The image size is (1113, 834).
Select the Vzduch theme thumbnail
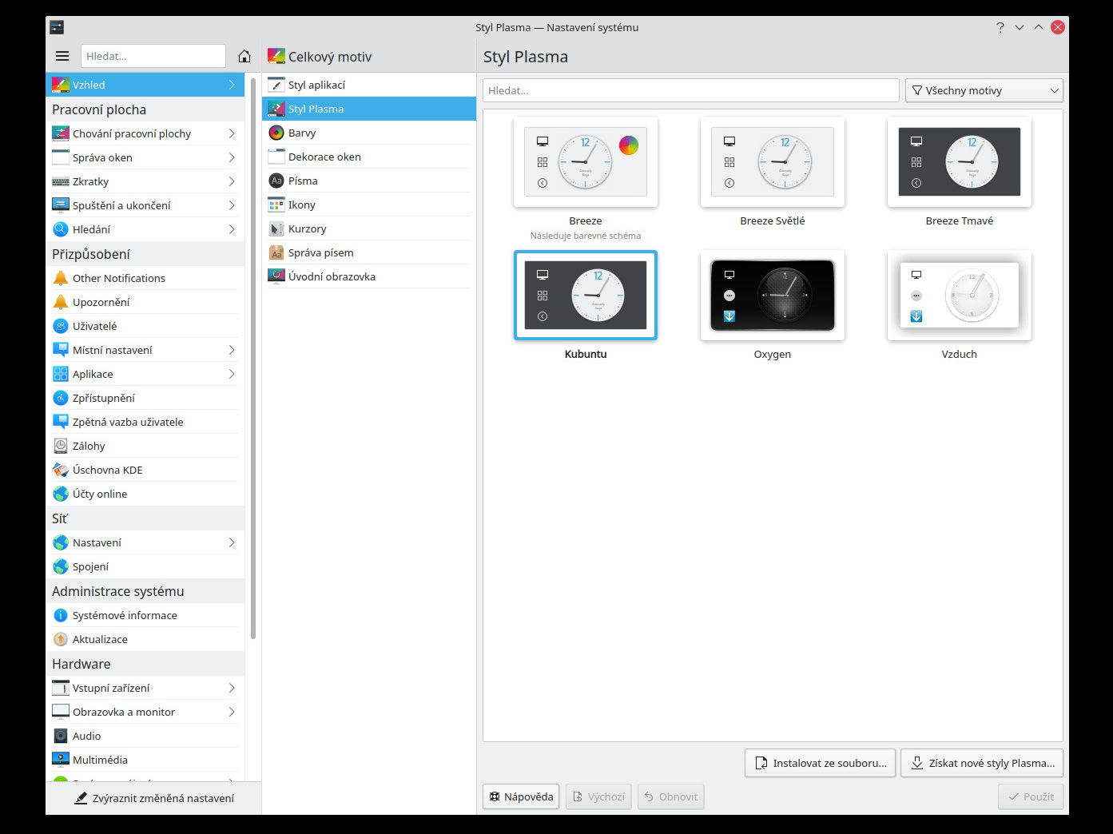960,296
